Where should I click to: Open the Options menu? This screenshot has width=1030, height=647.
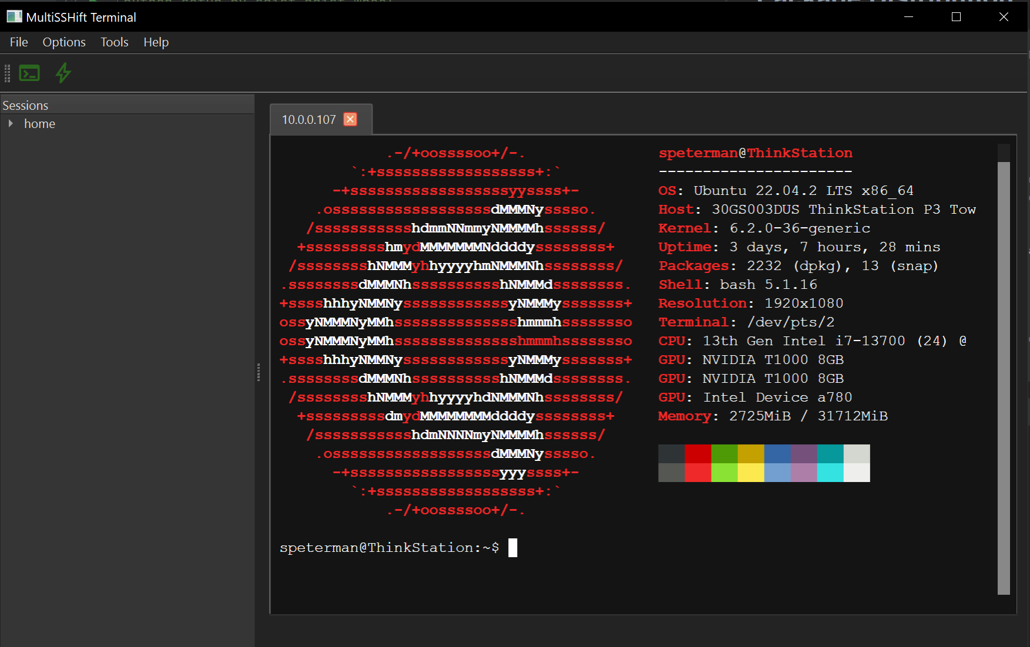(64, 42)
